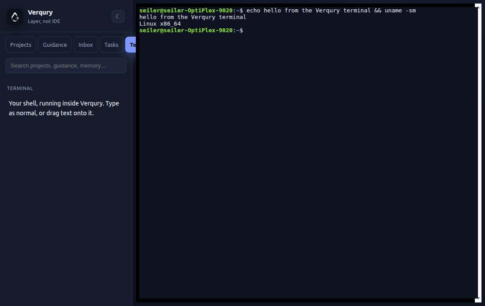Viewport: 485px width, 306px height.
Task: Open the Projects tab
Action: (x=21, y=45)
